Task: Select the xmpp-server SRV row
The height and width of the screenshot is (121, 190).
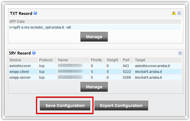Action: tap(95, 77)
